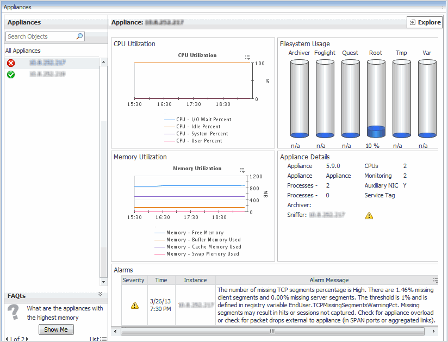Click the Explore button
Viewport: 448px width, 342px height.
tap(425, 22)
